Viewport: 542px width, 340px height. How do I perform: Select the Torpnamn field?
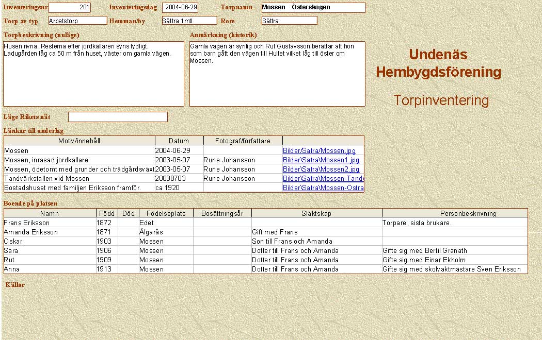(x=313, y=7)
